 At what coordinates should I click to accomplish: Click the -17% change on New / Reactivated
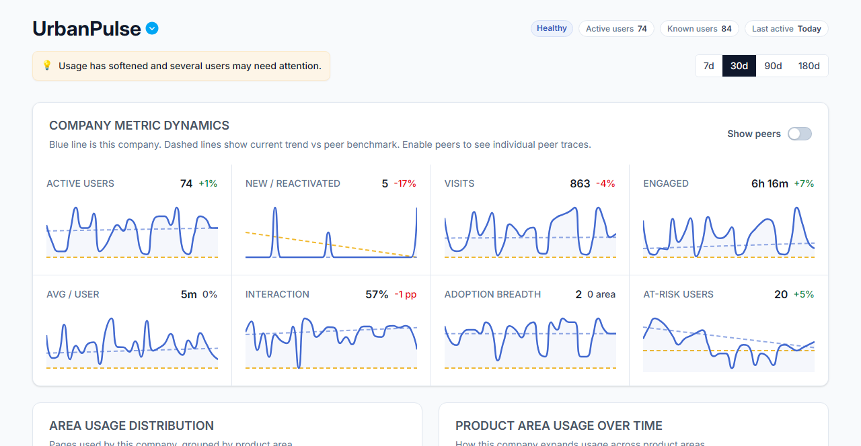[405, 183]
